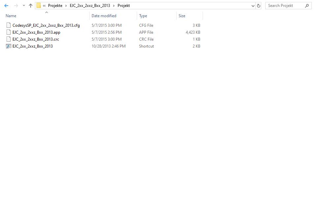The width and height of the screenshot is (316, 224).
Task: Click the date 10/28/2013 2:46 PM
Action: coord(108,46)
